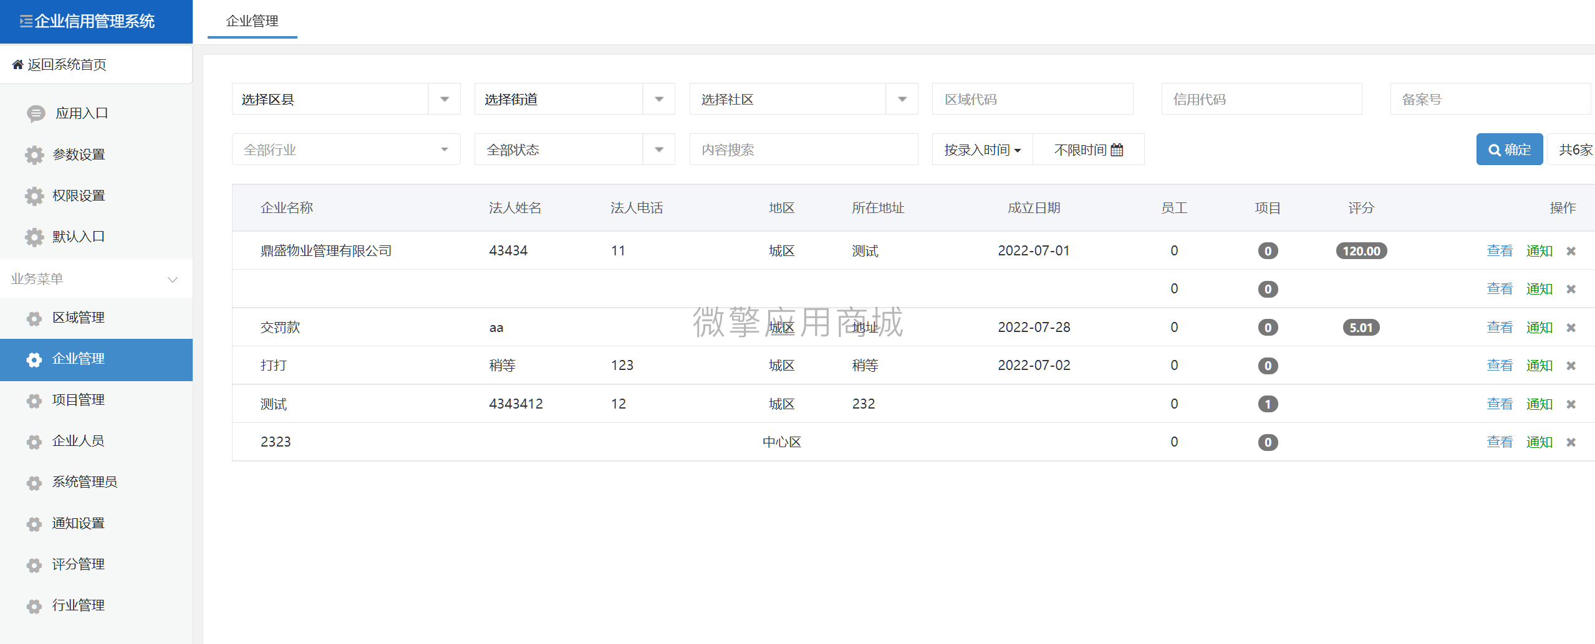
Task: Click legal person number 4343412
Action: [516, 404]
